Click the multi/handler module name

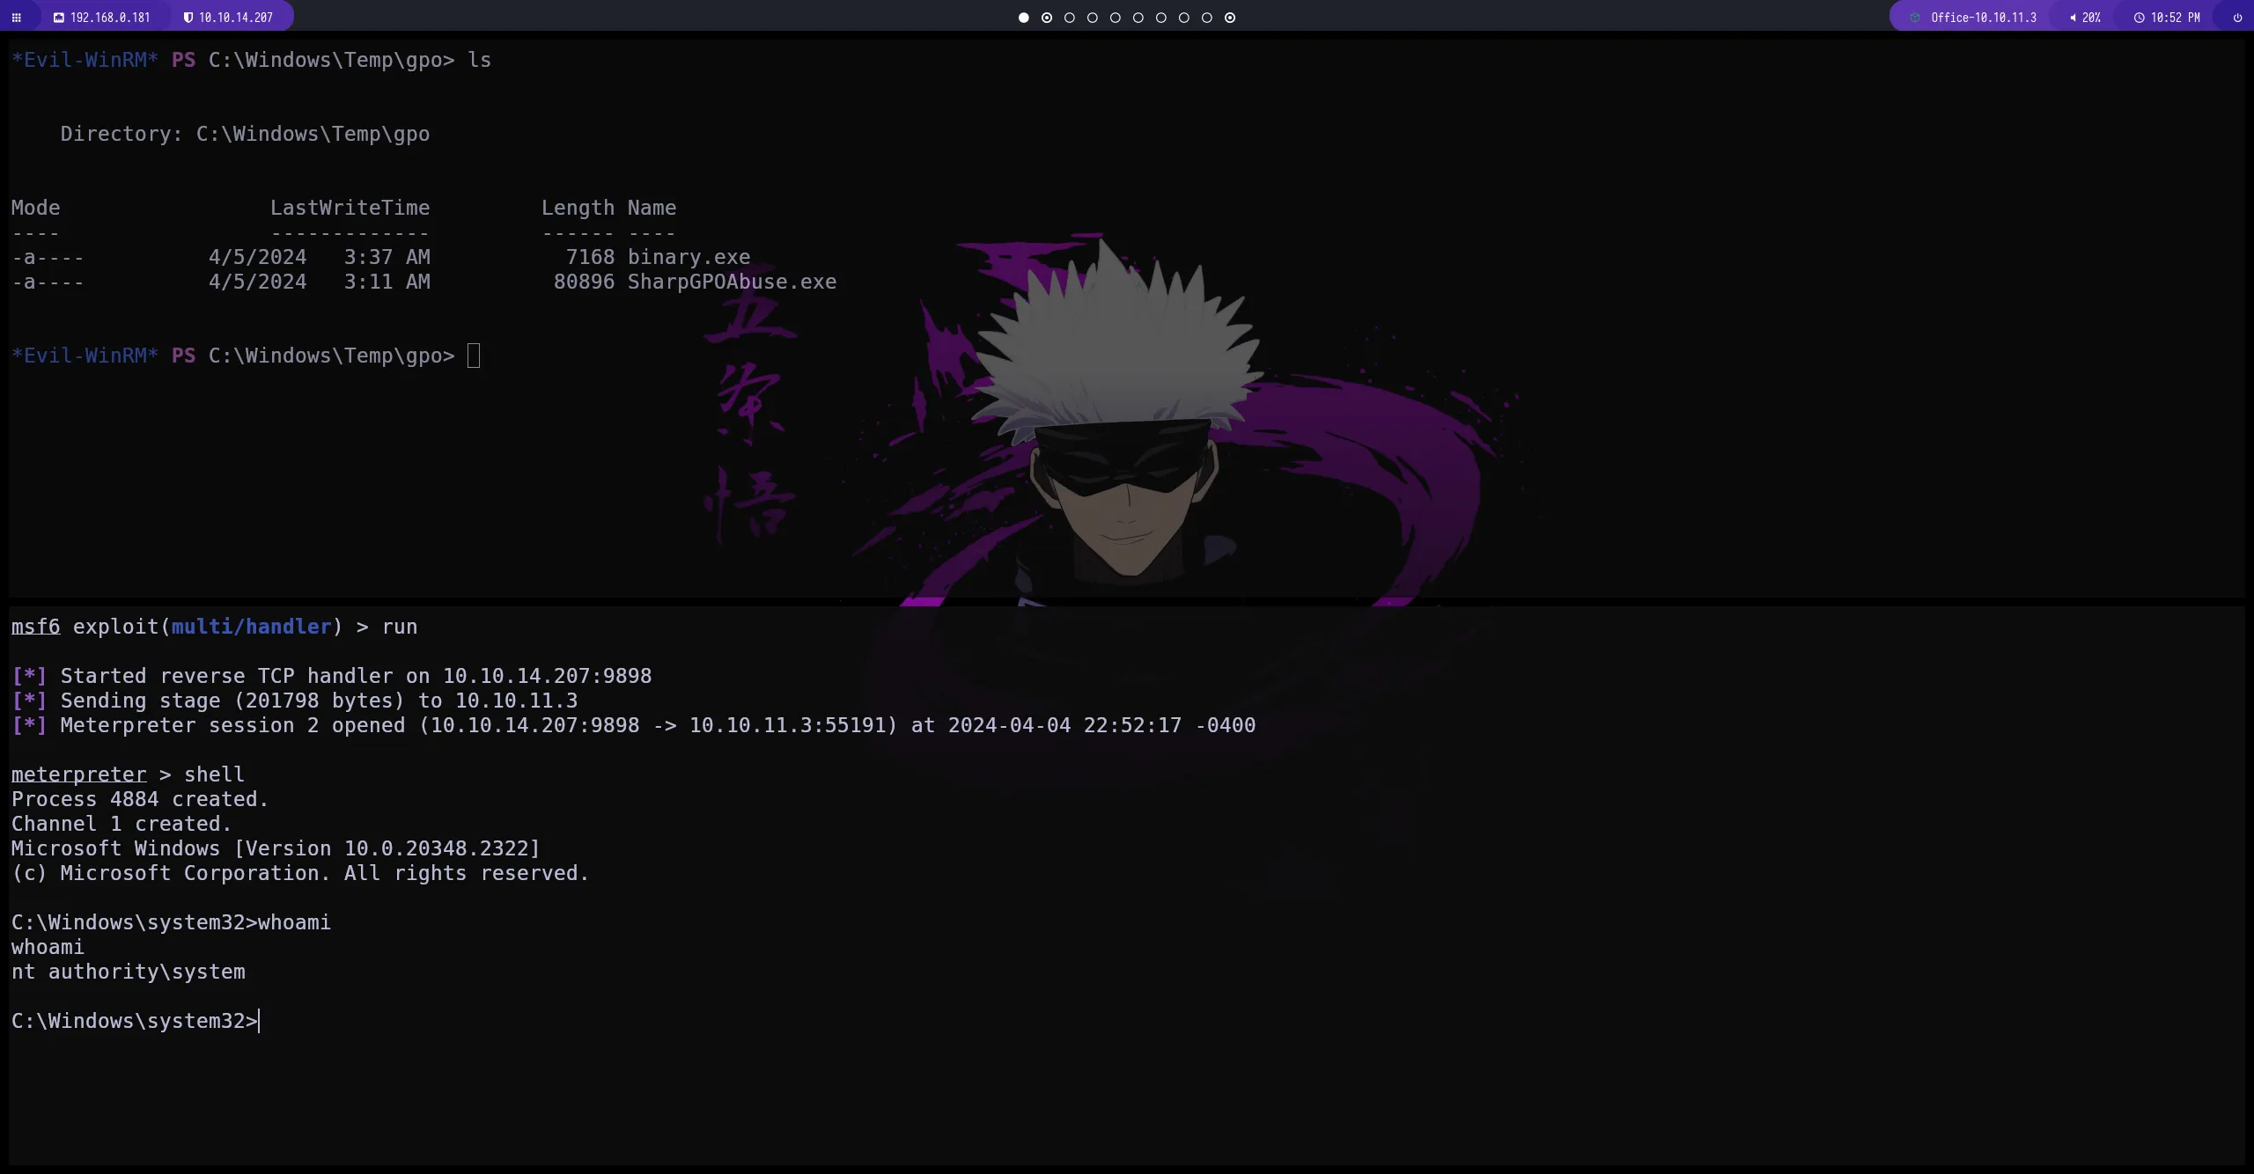(251, 627)
